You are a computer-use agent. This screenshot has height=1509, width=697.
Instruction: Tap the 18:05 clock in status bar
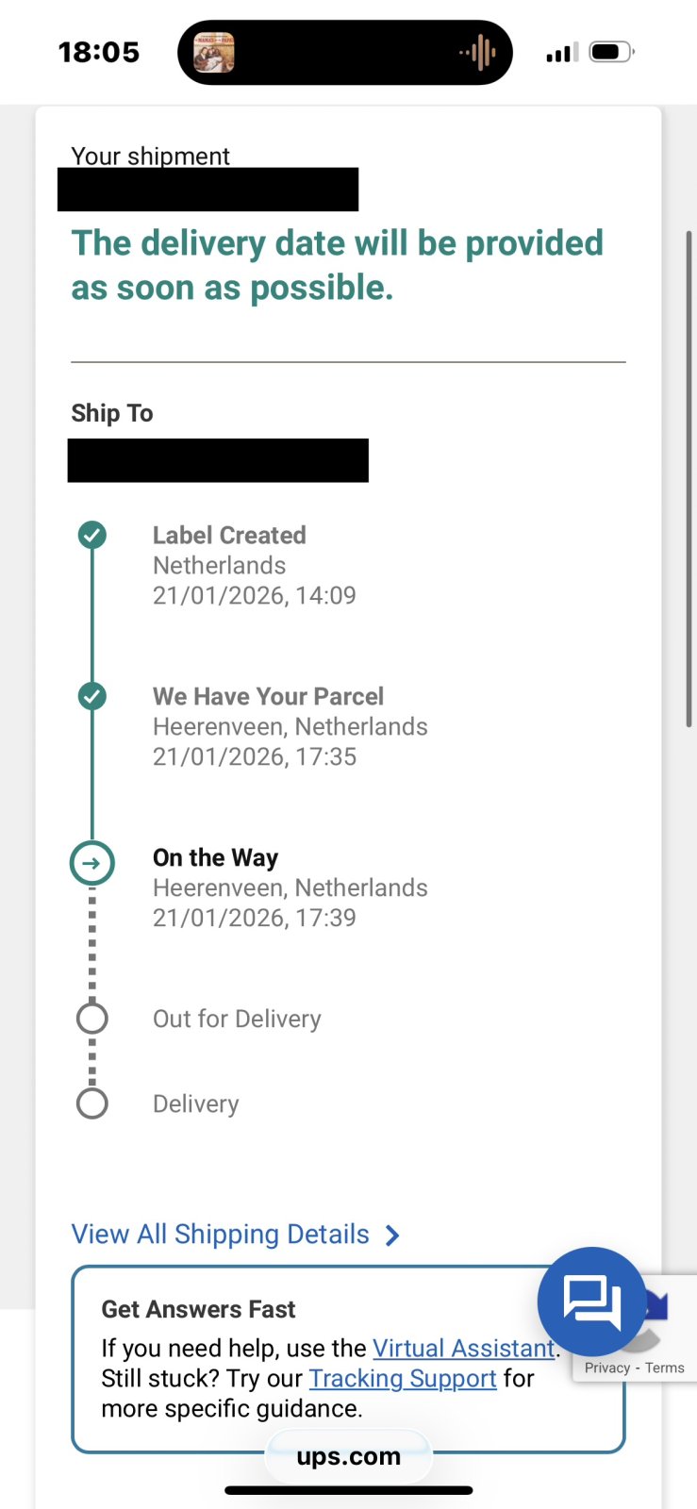pyautogui.click(x=99, y=52)
